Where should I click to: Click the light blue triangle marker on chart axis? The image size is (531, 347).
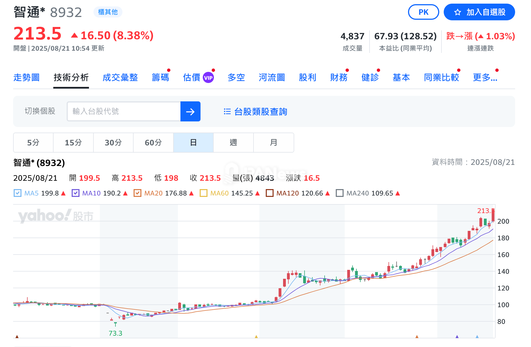(x=477, y=336)
